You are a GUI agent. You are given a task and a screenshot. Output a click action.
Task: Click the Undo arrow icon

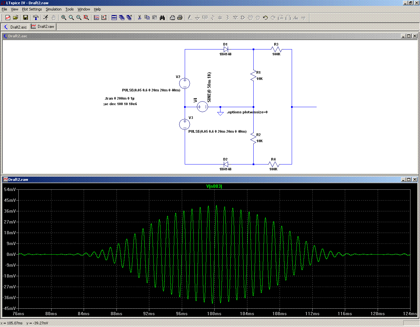[x=265, y=18]
